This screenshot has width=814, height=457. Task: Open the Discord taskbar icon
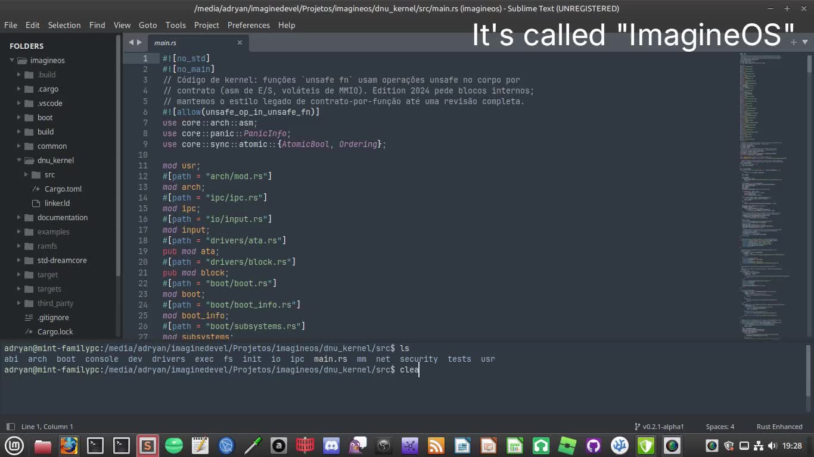[x=331, y=445]
